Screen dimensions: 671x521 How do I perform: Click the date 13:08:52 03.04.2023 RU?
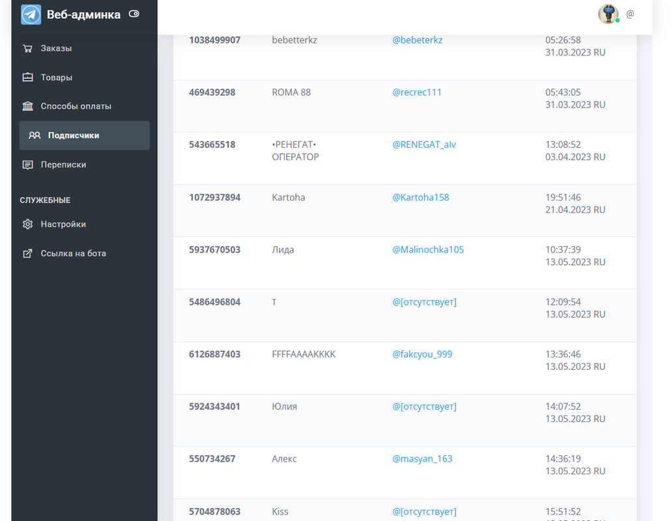pyautogui.click(x=575, y=150)
